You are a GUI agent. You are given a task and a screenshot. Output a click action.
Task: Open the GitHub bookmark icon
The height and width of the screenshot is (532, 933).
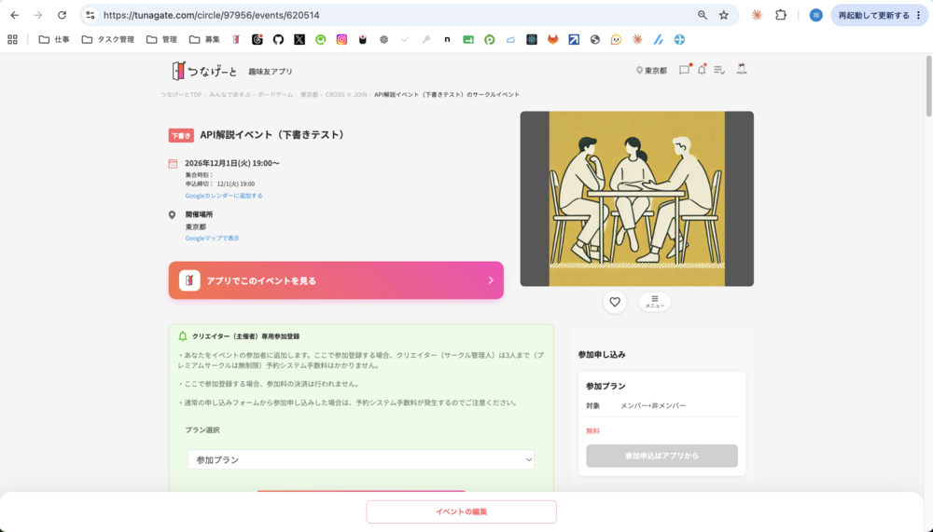coord(278,39)
